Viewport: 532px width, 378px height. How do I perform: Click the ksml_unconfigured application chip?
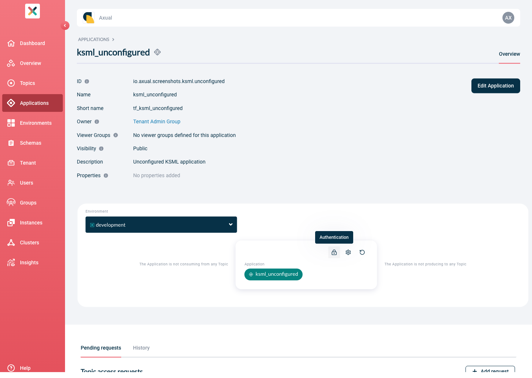pyautogui.click(x=273, y=274)
